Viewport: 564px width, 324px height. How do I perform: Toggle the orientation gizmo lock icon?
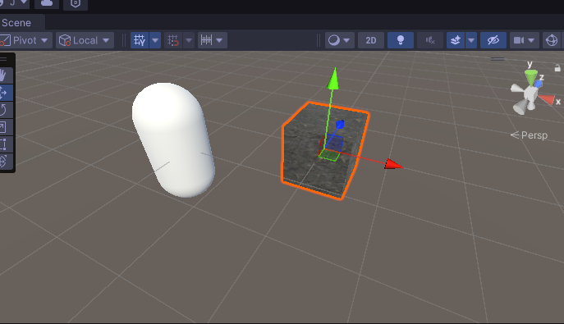point(557,68)
